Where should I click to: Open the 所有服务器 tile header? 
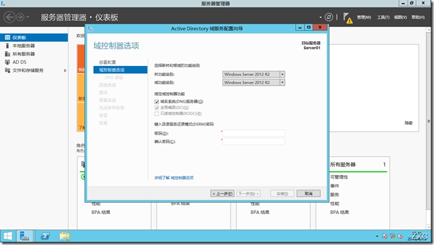[x=342, y=164]
